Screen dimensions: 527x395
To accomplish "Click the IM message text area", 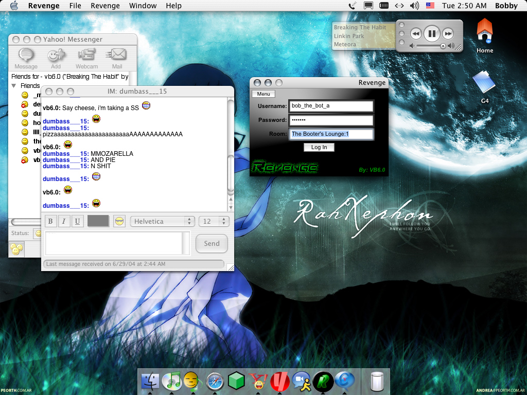I will (114, 243).
